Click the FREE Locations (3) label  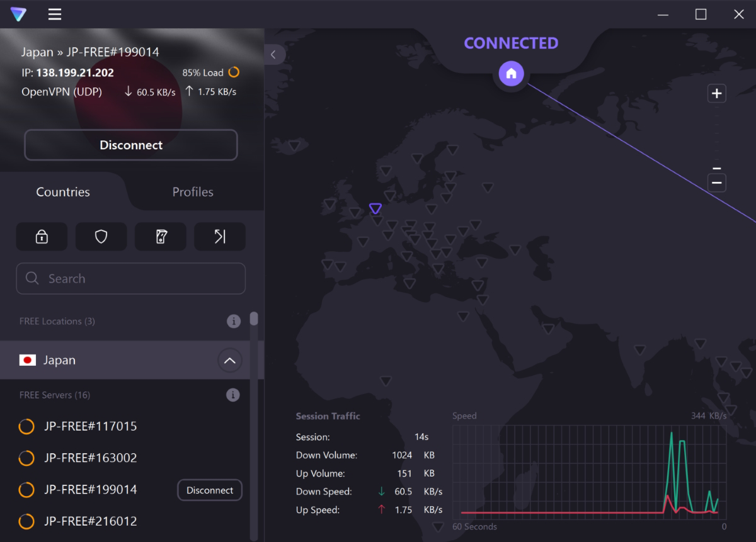coord(57,321)
